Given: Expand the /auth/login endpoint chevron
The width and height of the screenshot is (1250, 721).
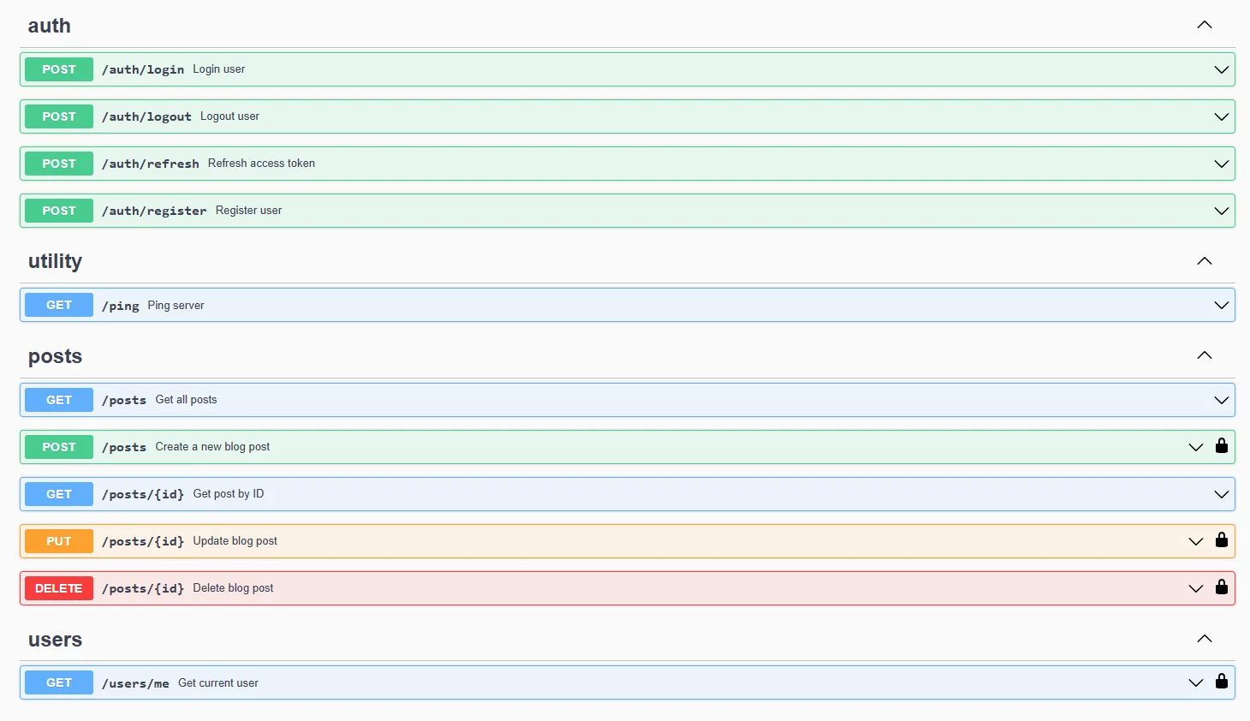Looking at the screenshot, I should pos(1221,69).
